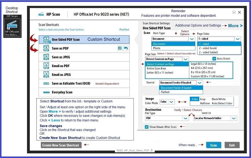251x158 pixels.
Task: Click the Save as JPEG shortcut icon
Action: tap(46, 57)
